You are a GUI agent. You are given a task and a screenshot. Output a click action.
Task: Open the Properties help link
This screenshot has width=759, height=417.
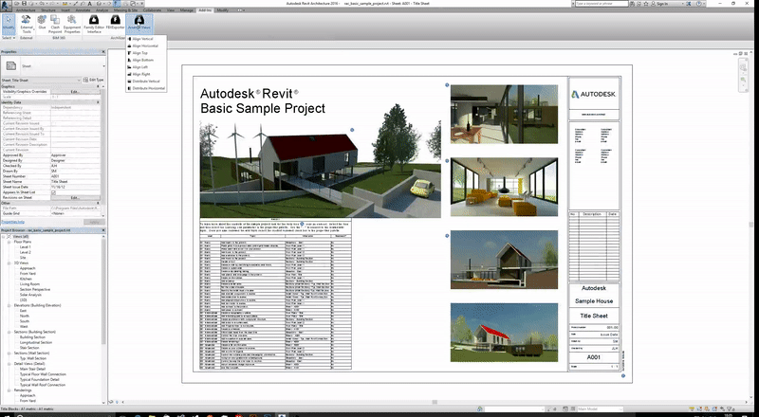[12, 222]
